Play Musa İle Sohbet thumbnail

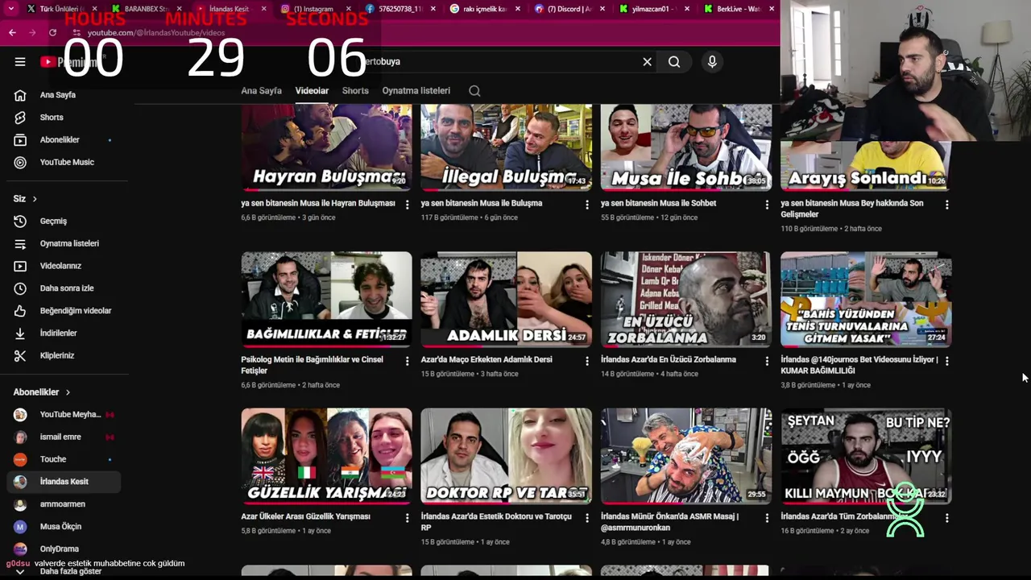coord(685,147)
